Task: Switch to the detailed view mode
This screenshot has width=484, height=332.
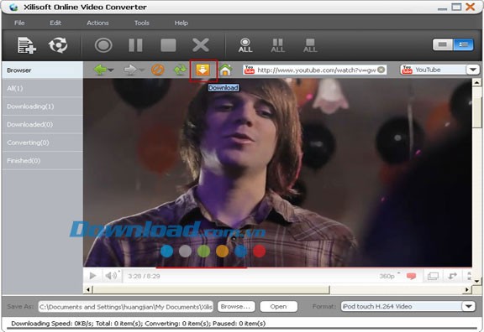Action: [x=463, y=44]
